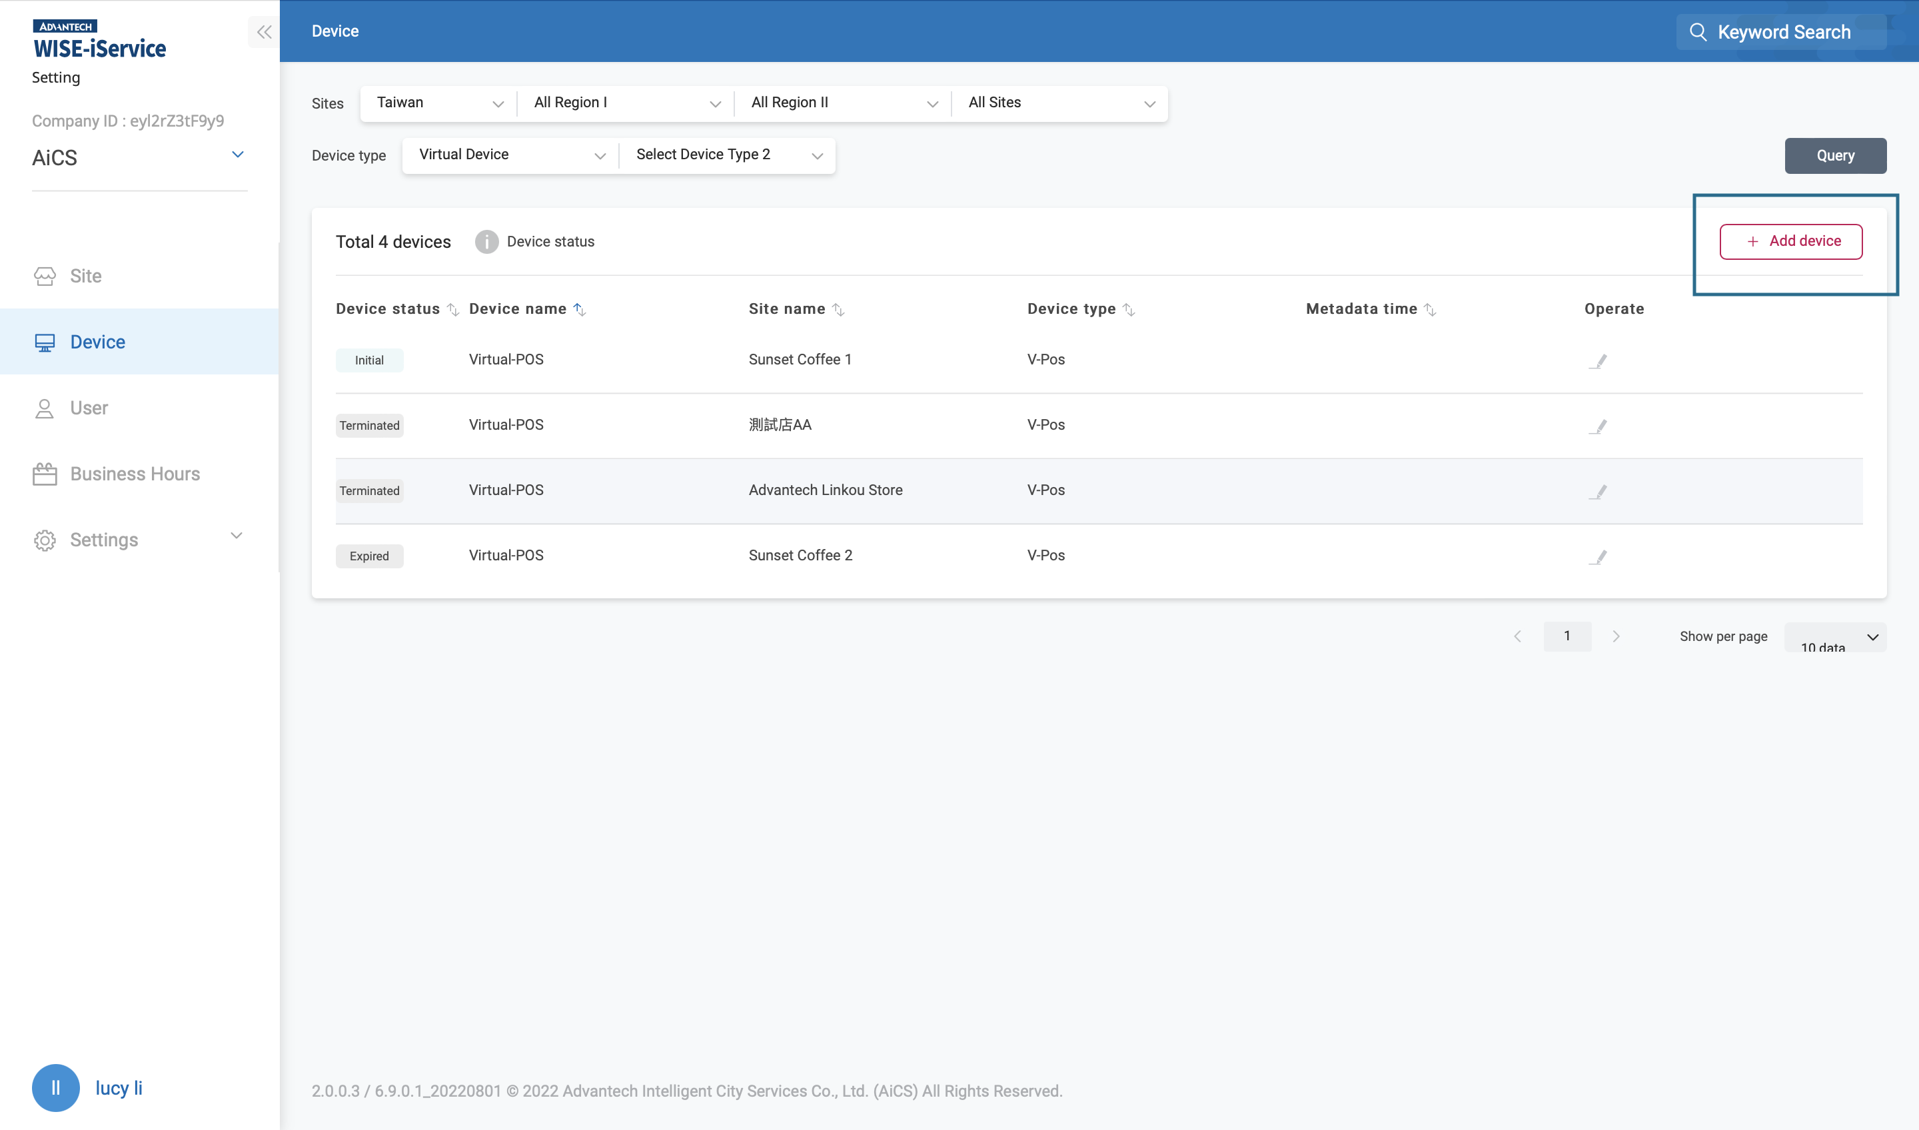Click edit pencil for Advantech Linkou Store
Screen dimensions: 1919x1130
click(1598, 492)
